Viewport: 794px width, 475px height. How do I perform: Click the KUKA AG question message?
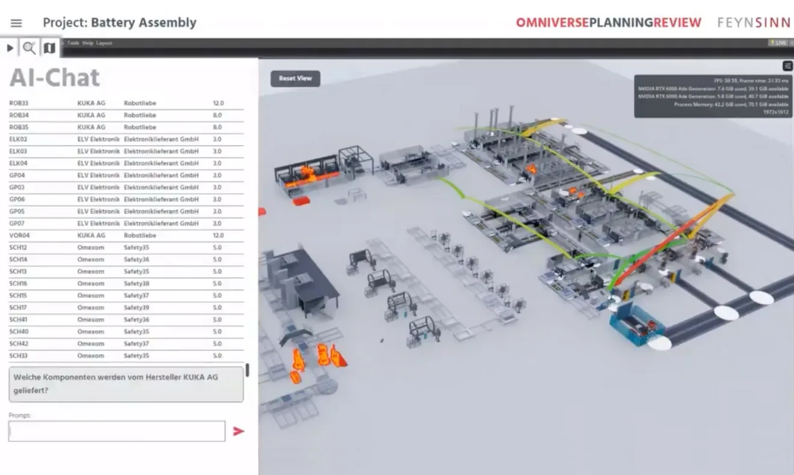coord(126,384)
